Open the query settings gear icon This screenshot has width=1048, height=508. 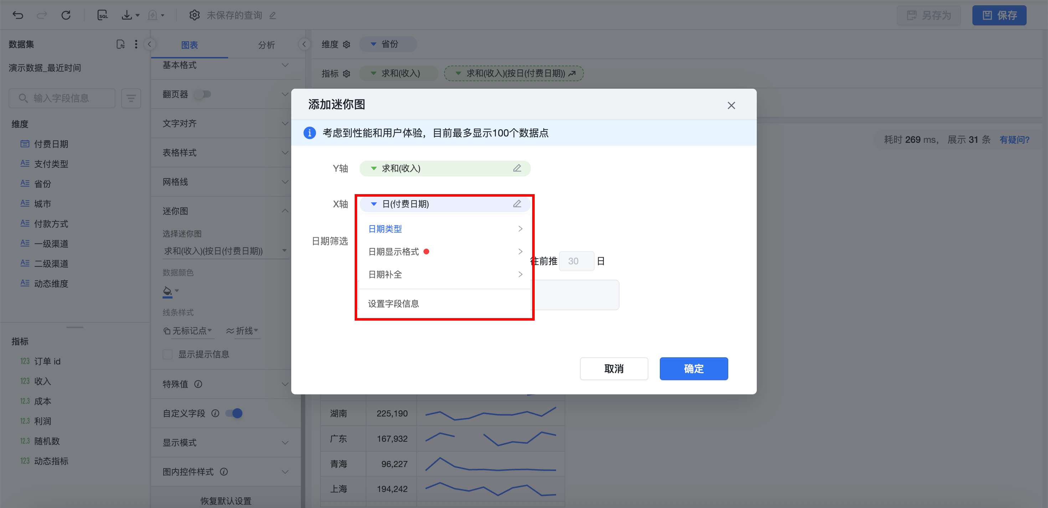pyautogui.click(x=195, y=15)
